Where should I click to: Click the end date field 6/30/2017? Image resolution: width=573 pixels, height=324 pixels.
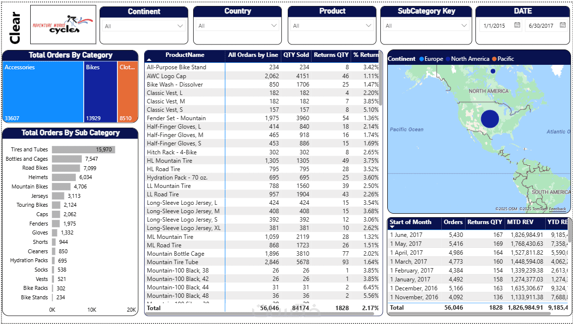(541, 26)
